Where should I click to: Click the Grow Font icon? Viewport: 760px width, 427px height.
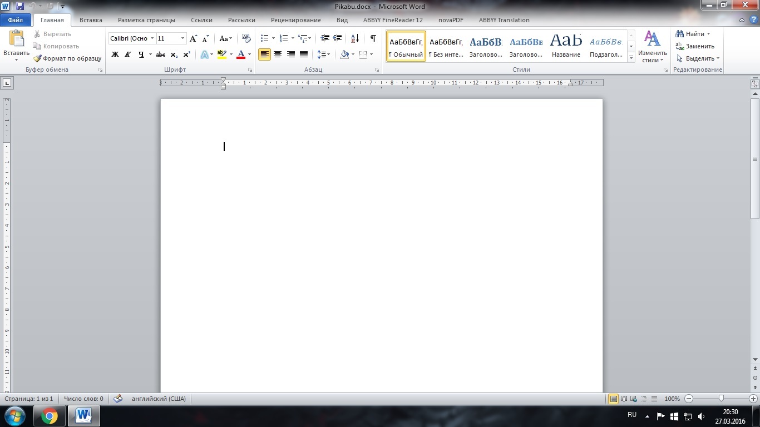[x=193, y=38]
